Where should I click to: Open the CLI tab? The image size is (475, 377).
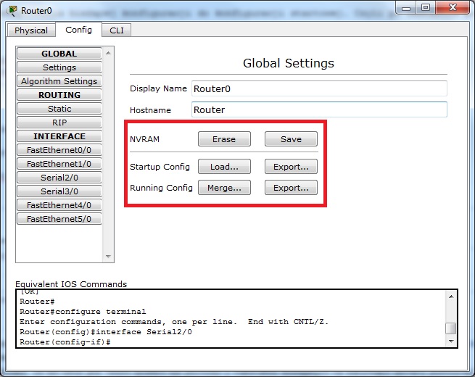117,30
